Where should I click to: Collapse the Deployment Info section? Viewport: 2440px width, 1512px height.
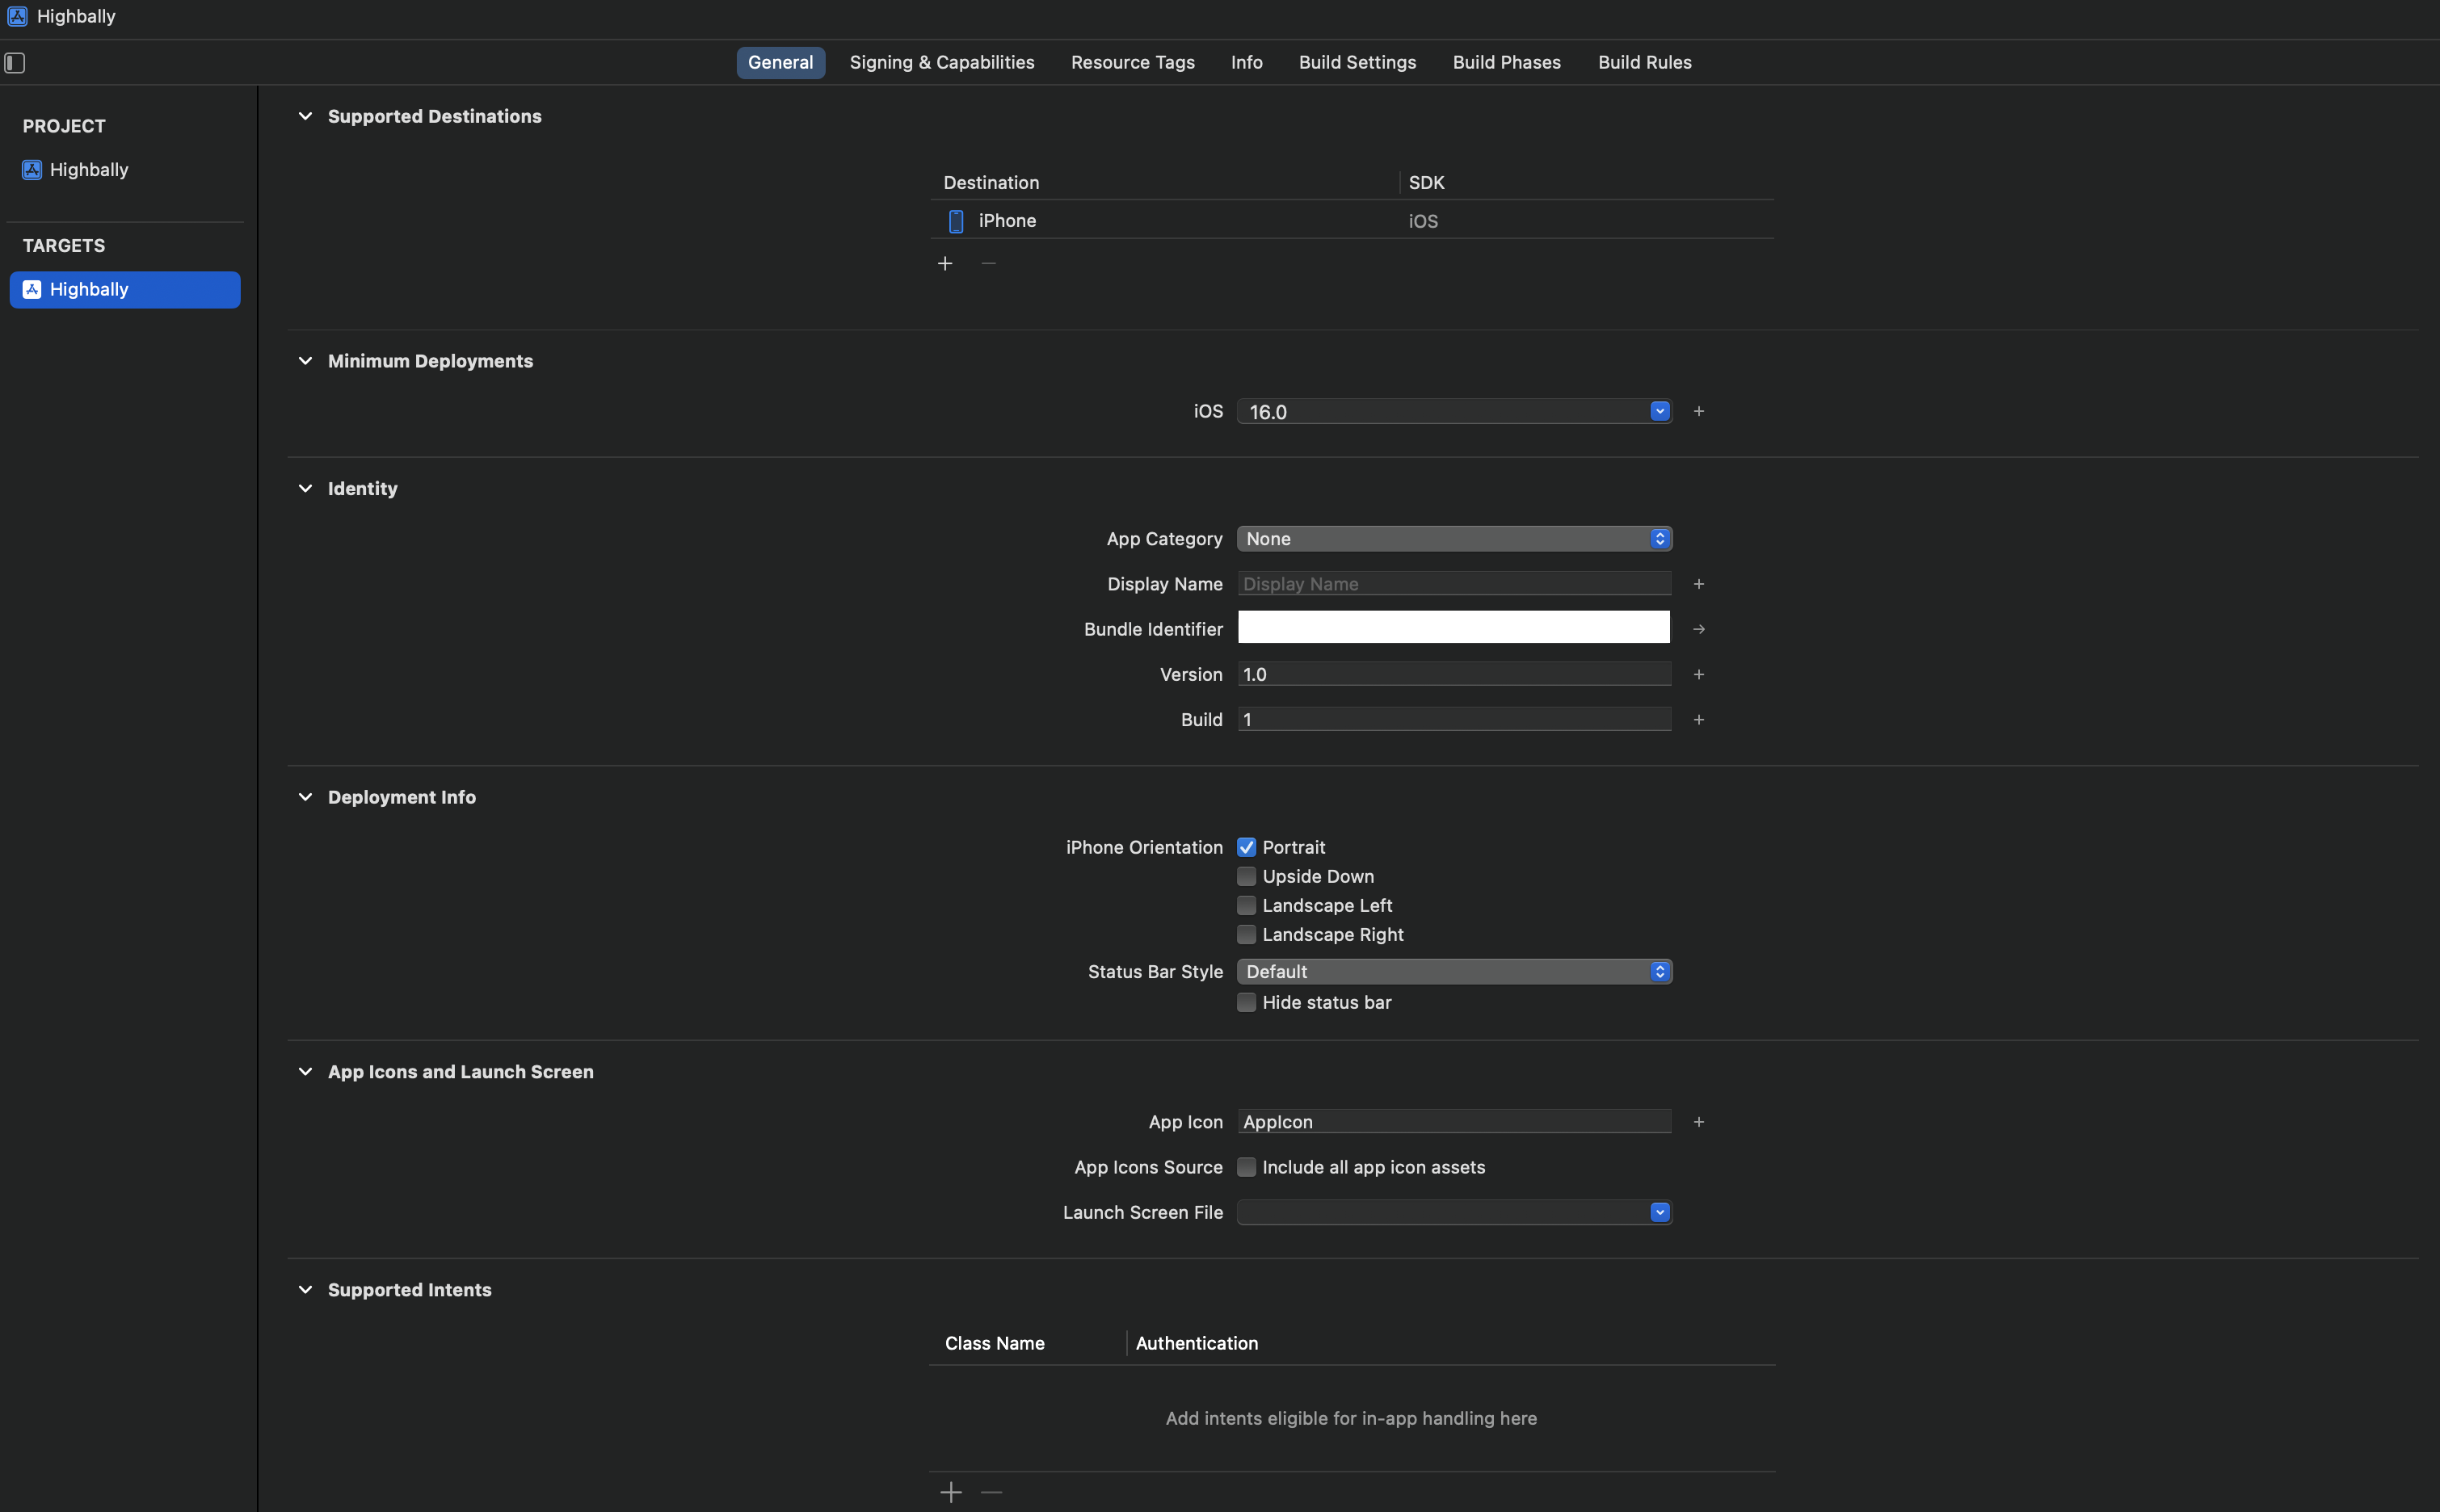[305, 797]
